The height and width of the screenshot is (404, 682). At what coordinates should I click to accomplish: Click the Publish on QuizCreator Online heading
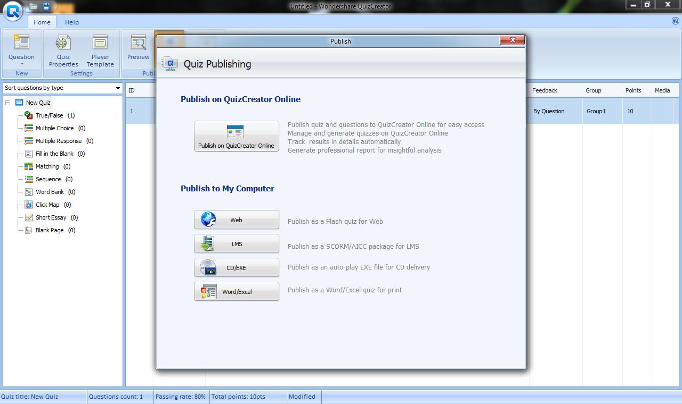coord(240,99)
